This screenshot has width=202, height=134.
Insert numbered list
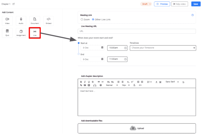pos(118,82)
